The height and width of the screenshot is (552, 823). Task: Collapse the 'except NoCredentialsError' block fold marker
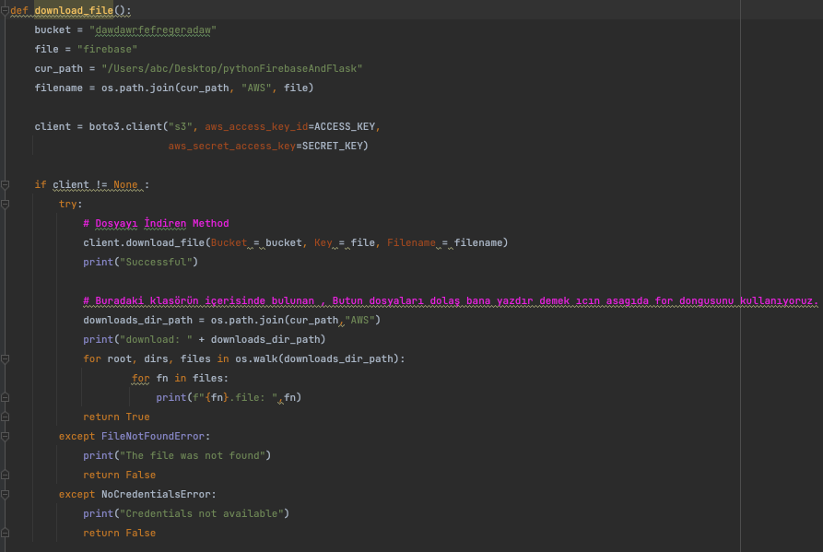coord(5,494)
